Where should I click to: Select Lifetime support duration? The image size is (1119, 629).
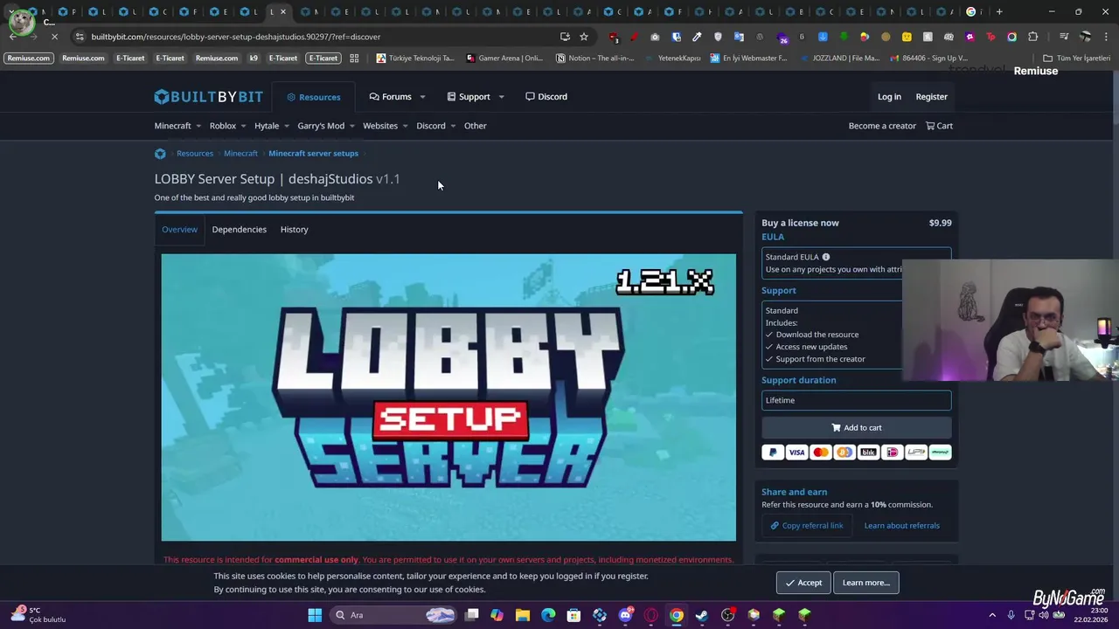[856, 400]
